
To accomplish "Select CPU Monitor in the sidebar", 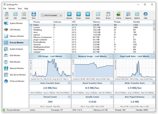I will (x=16, y=30).
